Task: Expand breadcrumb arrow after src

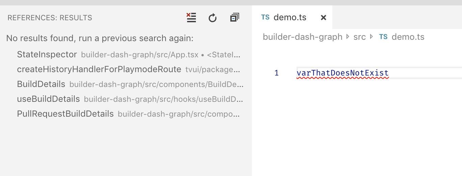Action: click(371, 37)
